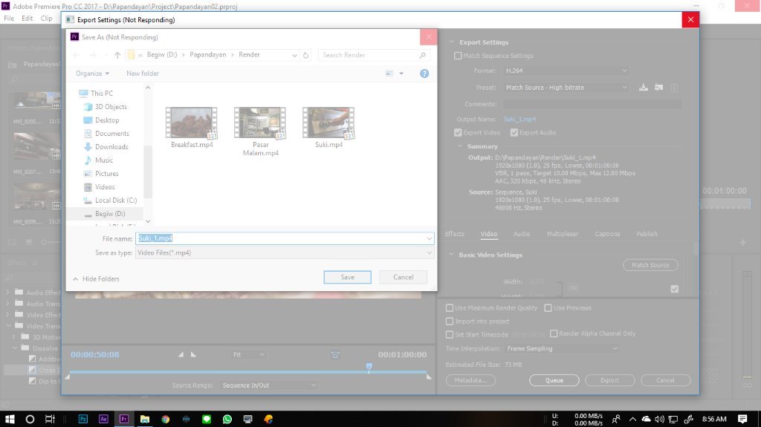Click the blue playhead on export timeline
Viewport: 761px width, 427px height.
[x=369, y=367]
